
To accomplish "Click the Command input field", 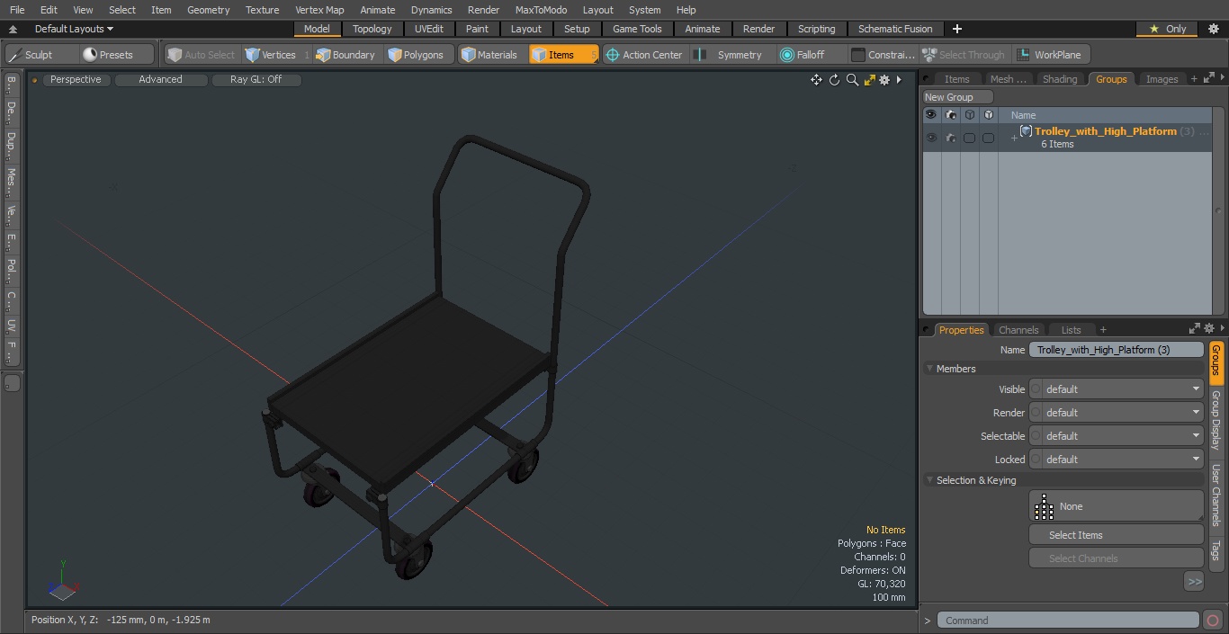I will click(x=1068, y=621).
